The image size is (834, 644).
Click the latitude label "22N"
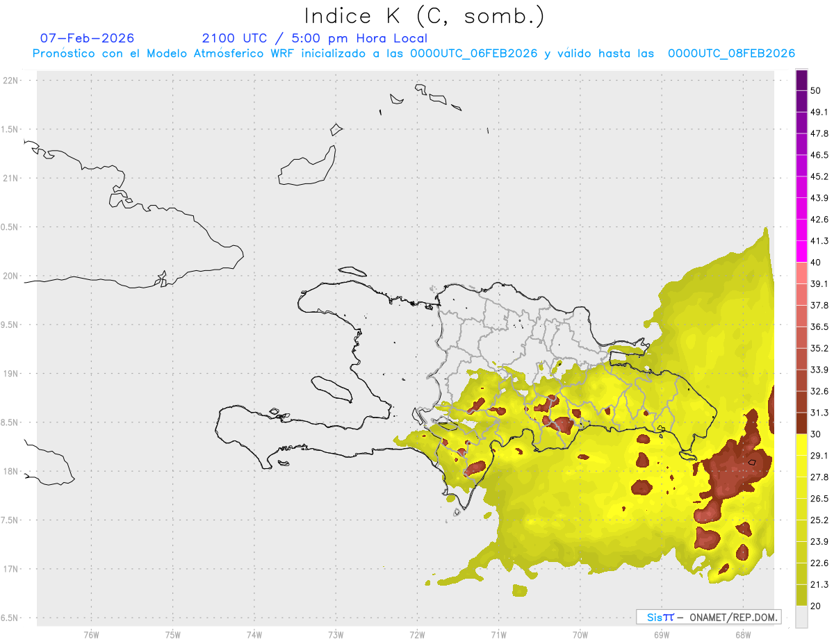click(11, 80)
